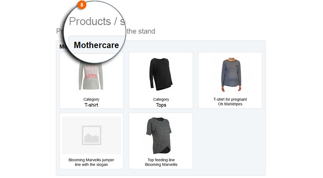This screenshot has height=178, width=323.
Task: Click 'Category' text above T-shirt label
Action: click(91, 99)
